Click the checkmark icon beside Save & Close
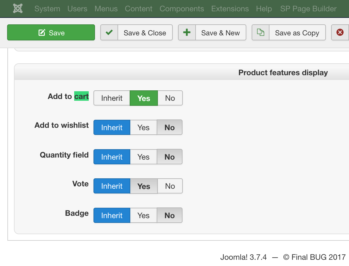 point(109,32)
